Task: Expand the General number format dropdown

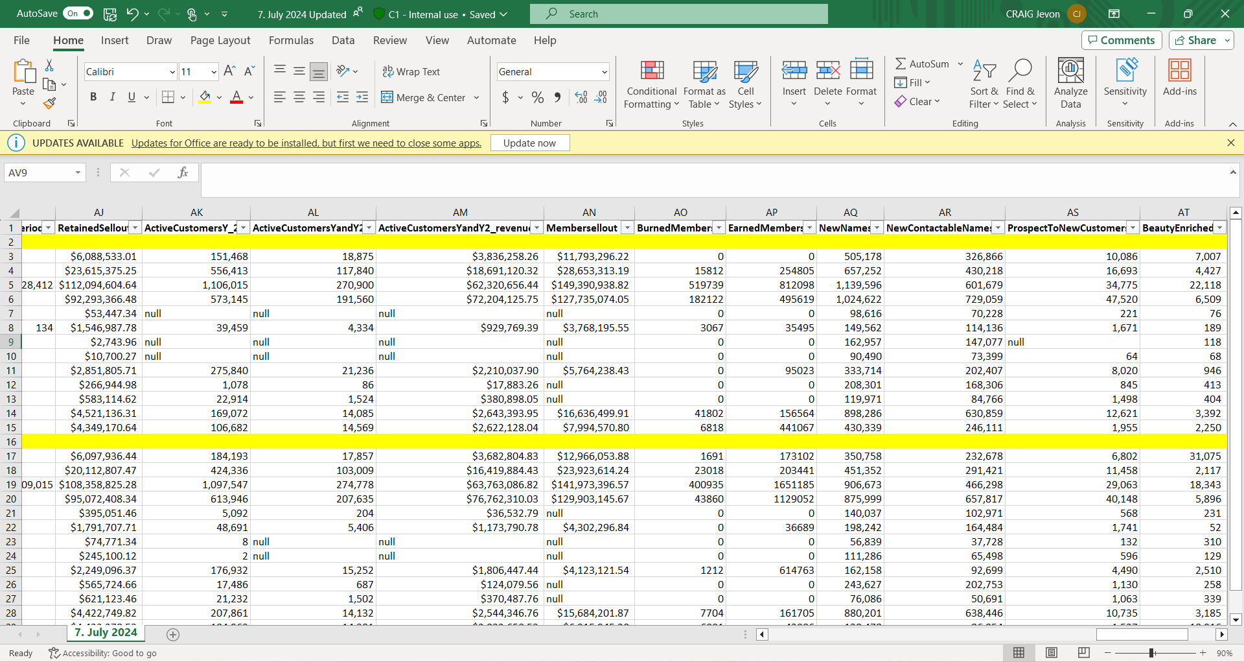Action: [x=604, y=72]
